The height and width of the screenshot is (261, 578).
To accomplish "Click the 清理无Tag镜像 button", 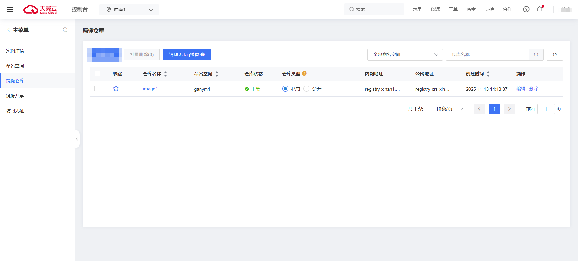I will [x=187, y=55].
